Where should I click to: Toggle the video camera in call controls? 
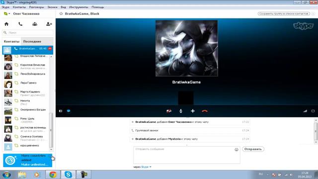(169, 111)
